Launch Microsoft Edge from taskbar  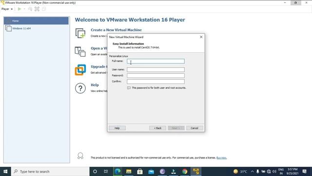(x=117, y=172)
